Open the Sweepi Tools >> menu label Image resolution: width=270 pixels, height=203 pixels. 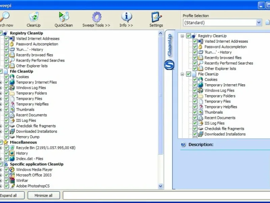pyautogui.click(x=96, y=25)
